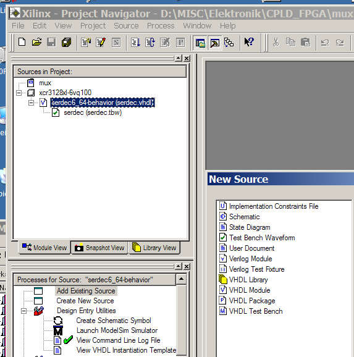Image resolution: width=354 pixels, height=357 pixels.
Task: Collapse the xcr3128xl-6vq100 device node
Action: [19, 93]
